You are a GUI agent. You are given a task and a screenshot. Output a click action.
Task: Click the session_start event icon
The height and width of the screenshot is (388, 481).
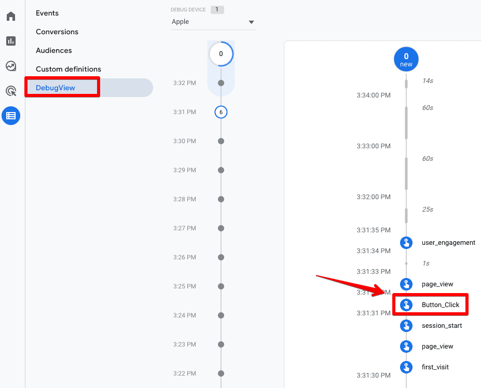pyautogui.click(x=406, y=326)
